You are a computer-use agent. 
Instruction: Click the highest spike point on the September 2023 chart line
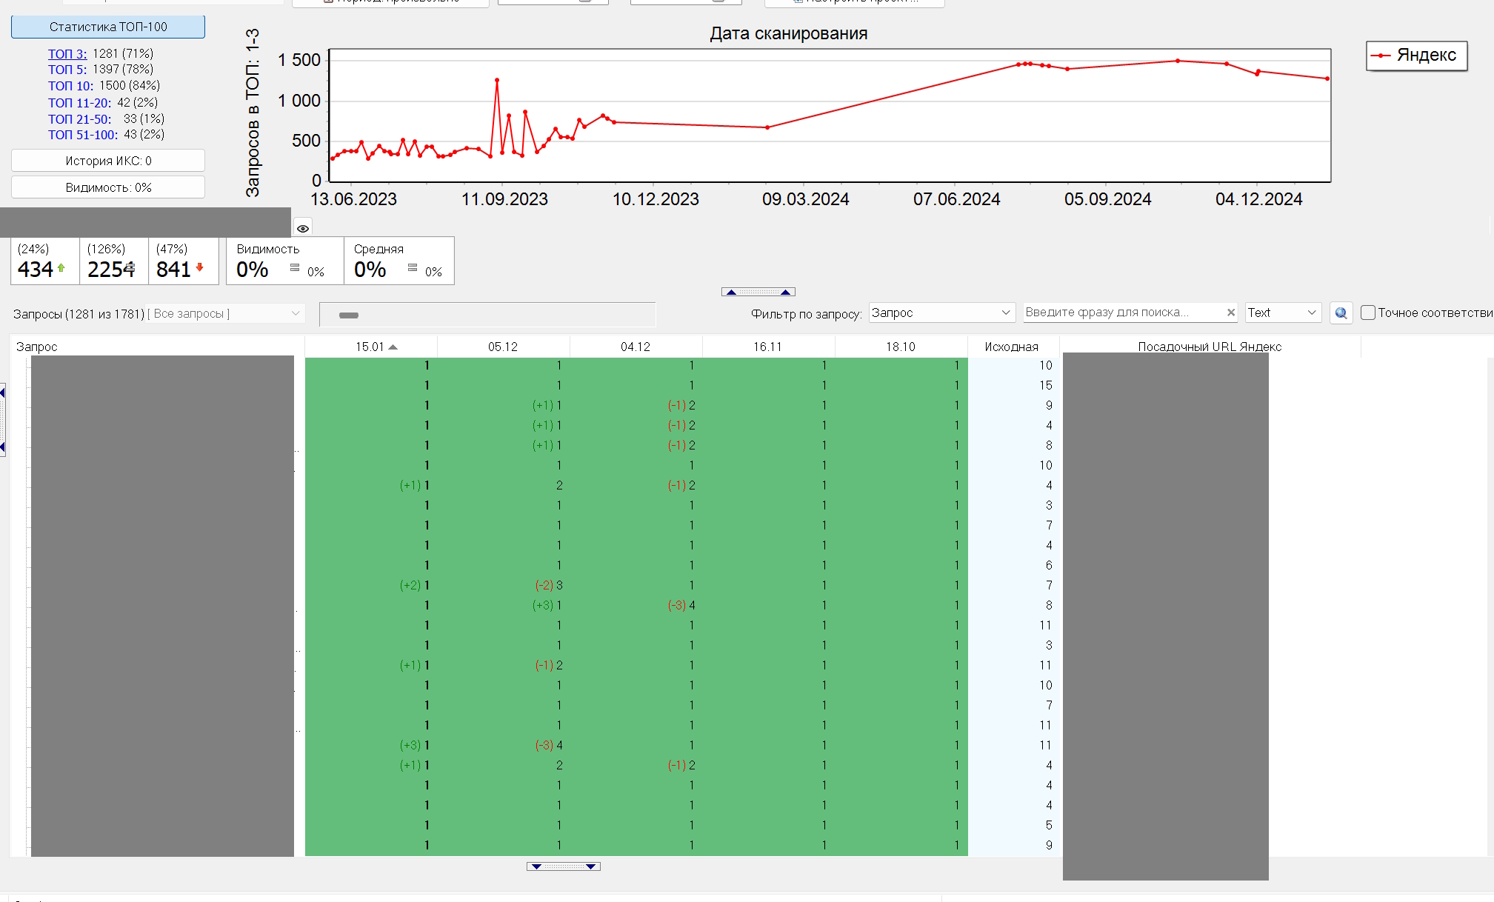pyautogui.click(x=497, y=80)
